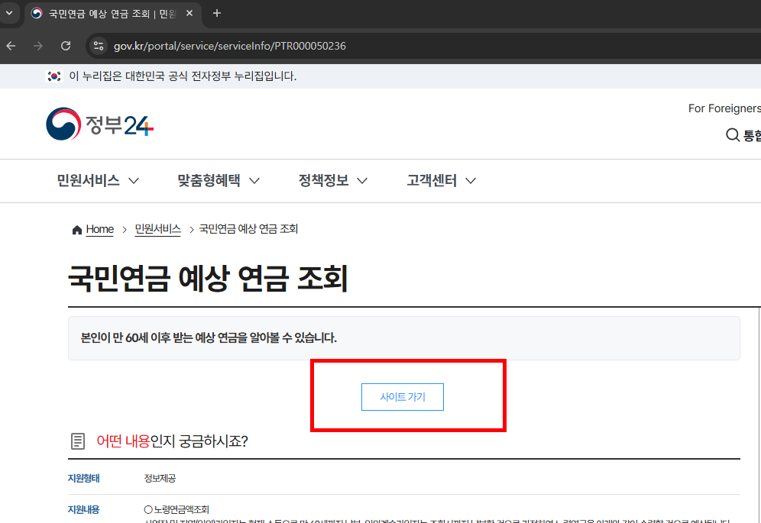Image resolution: width=761 pixels, height=523 pixels.
Task: Expand the 민원서비스 dropdown chevron
Action: [134, 181]
